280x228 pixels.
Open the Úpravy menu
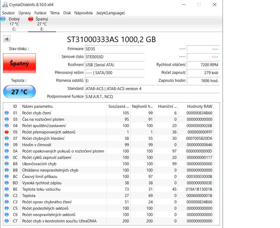(25, 13)
